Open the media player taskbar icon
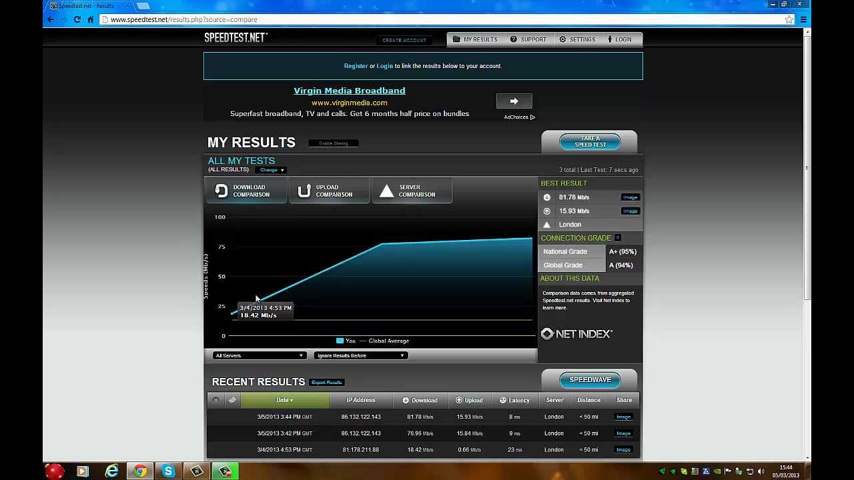This screenshot has height=480, width=854. [83, 471]
